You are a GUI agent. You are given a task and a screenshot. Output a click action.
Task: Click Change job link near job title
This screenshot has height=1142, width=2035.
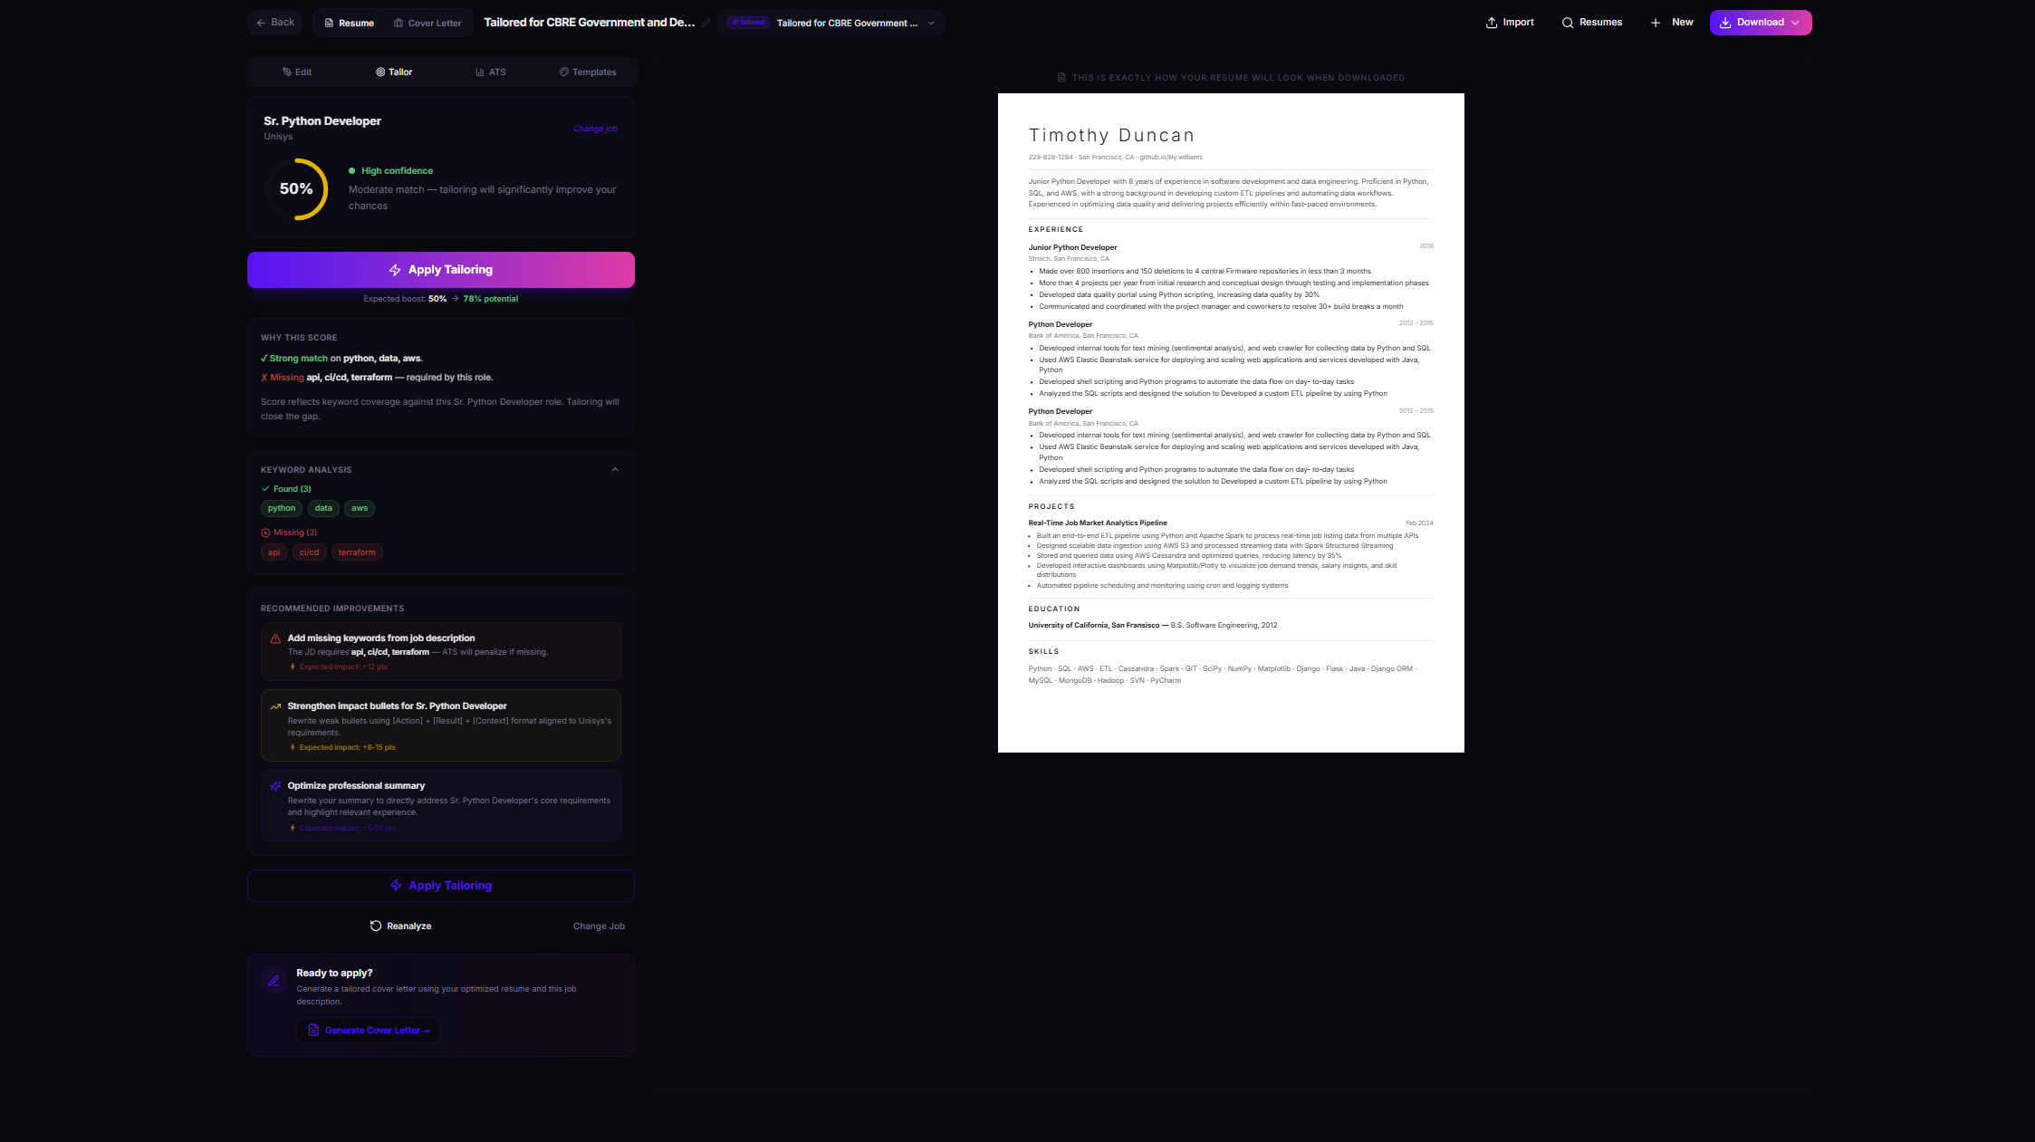(x=595, y=129)
